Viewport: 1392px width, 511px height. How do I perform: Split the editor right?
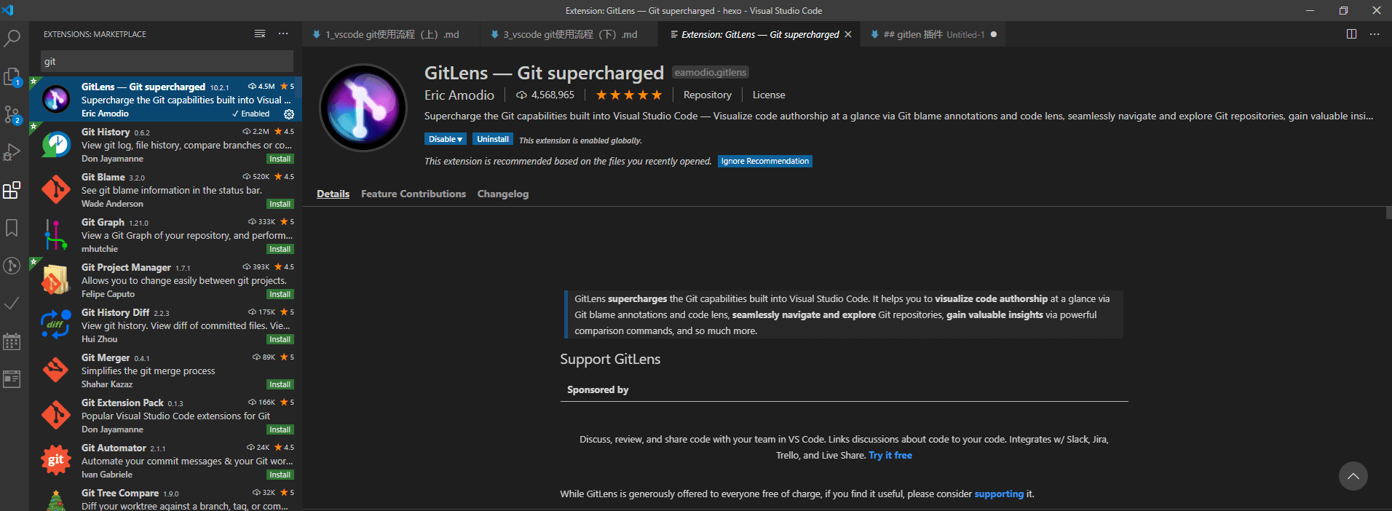coord(1351,34)
